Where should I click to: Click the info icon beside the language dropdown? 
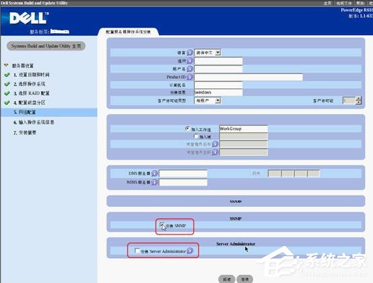190,53
